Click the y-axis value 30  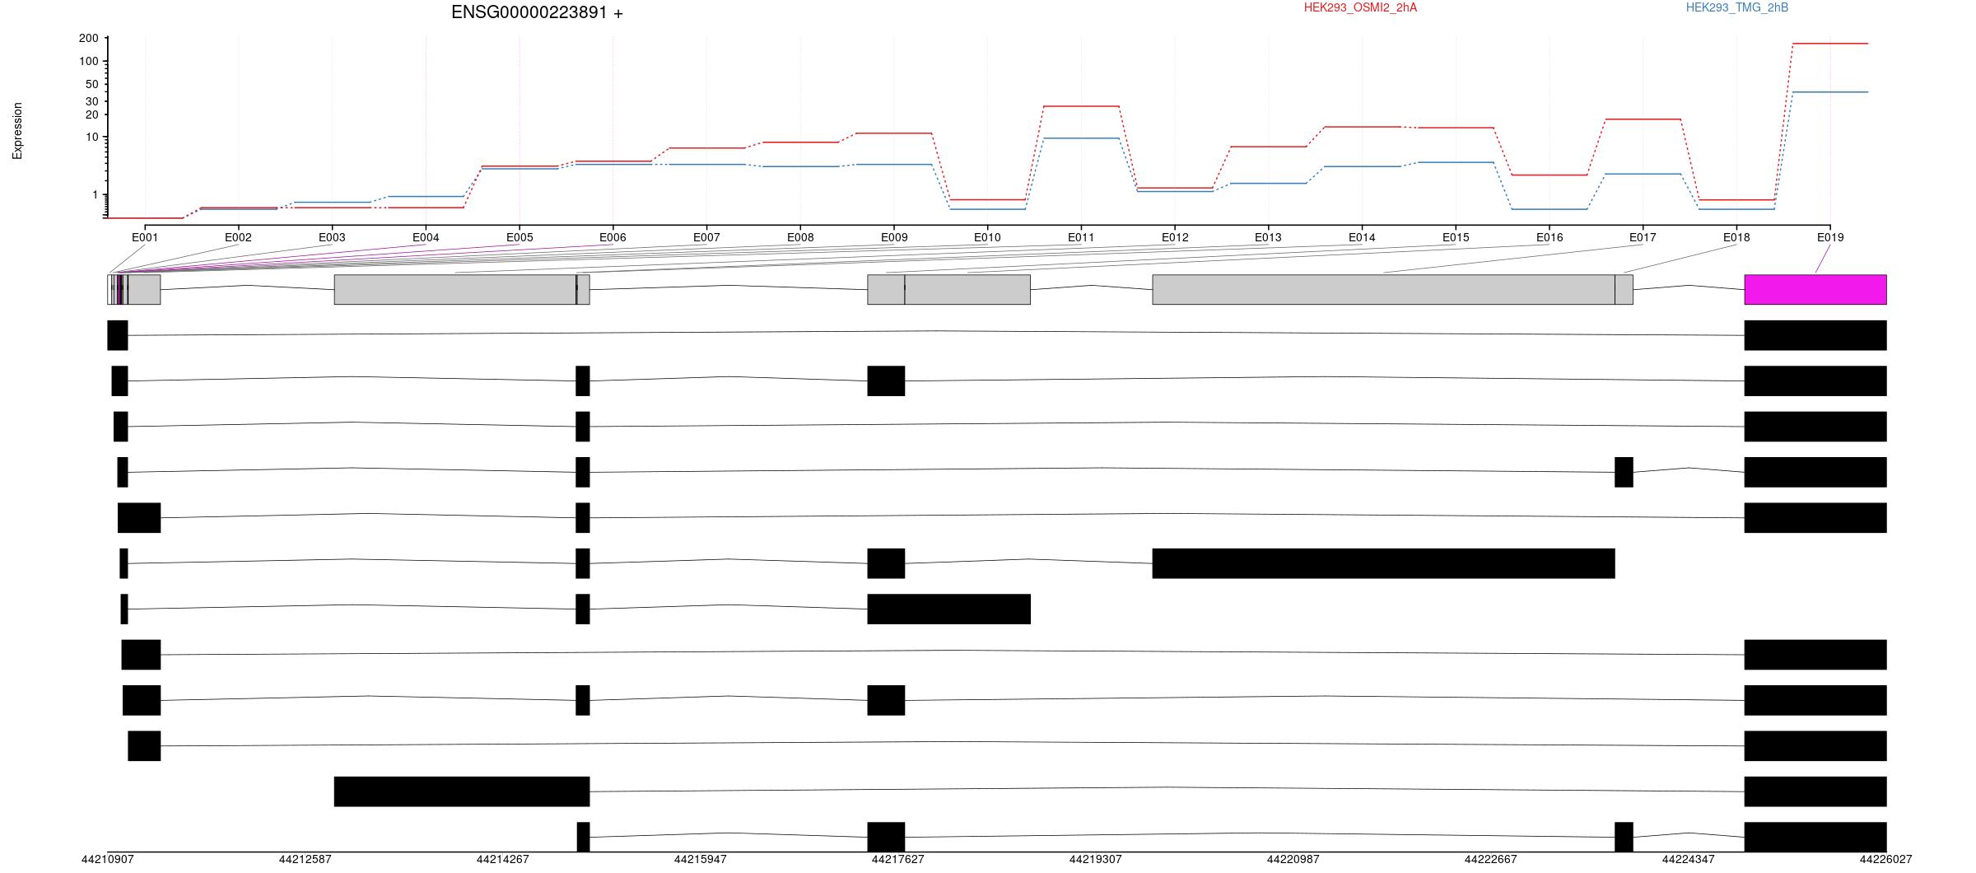[x=91, y=101]
